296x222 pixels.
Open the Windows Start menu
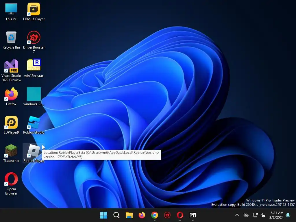point(104,215)
